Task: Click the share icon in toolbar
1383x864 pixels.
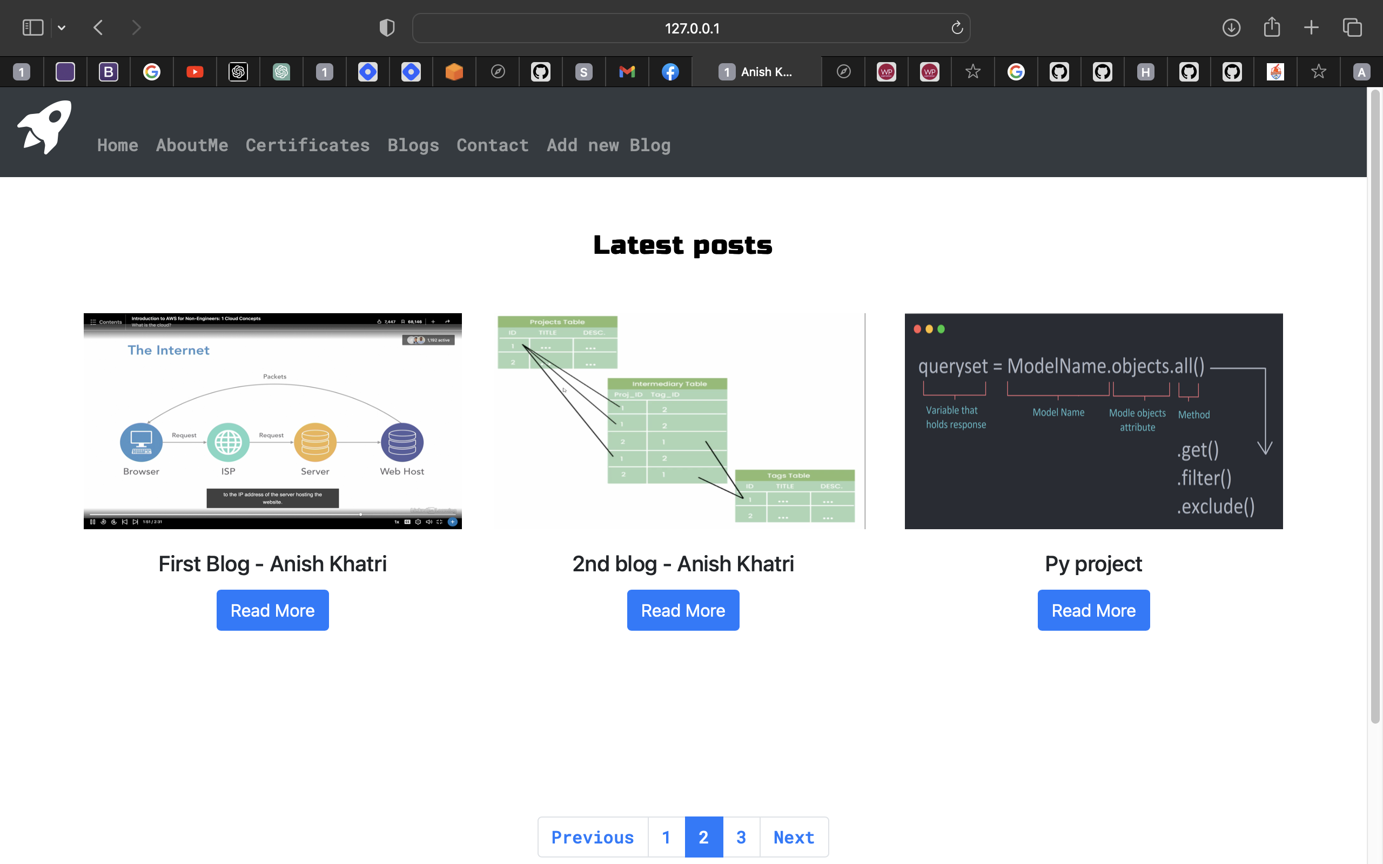Action: point(1272,28)
